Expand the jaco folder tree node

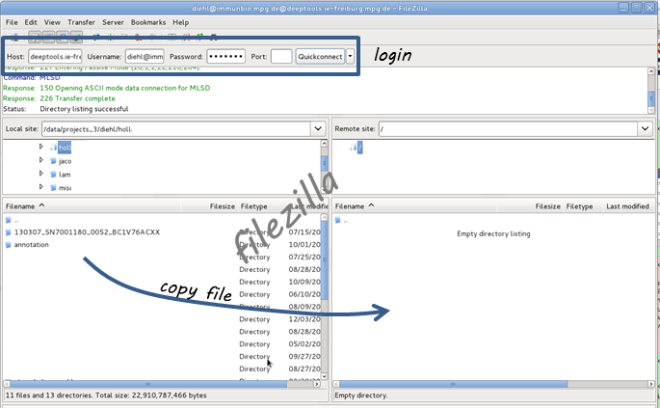40,161
